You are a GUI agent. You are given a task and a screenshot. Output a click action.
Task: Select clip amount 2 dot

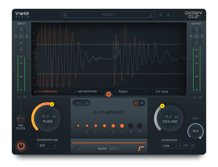[87, 126]
